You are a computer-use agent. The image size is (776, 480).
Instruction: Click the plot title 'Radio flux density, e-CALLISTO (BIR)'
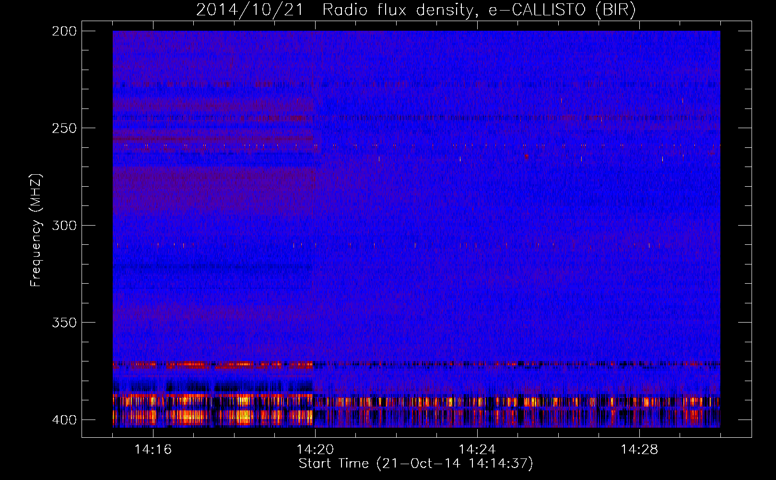pyautogui.click(x=479, y=10)
